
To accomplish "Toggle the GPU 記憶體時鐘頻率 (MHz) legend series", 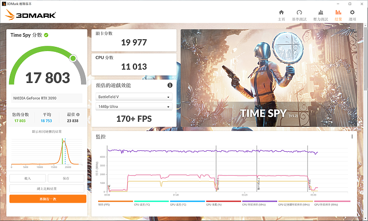I will click(295, 203).
